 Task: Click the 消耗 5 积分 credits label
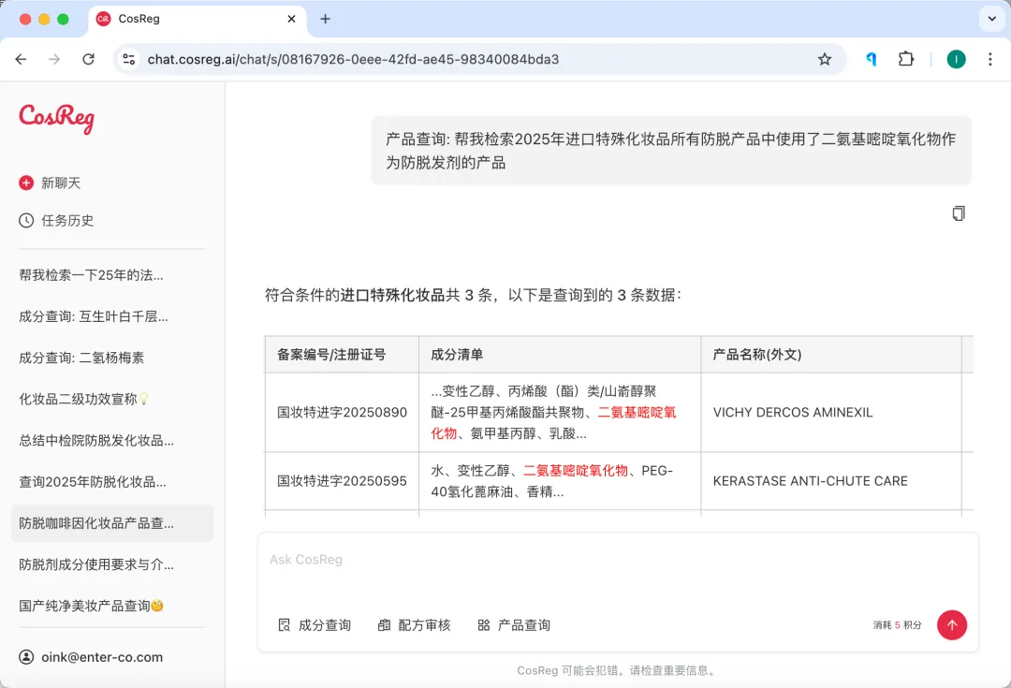pos(898,624)
